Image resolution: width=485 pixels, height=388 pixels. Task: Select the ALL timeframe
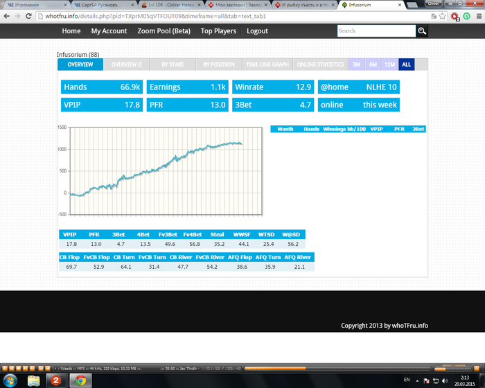(x=407, y=64)
